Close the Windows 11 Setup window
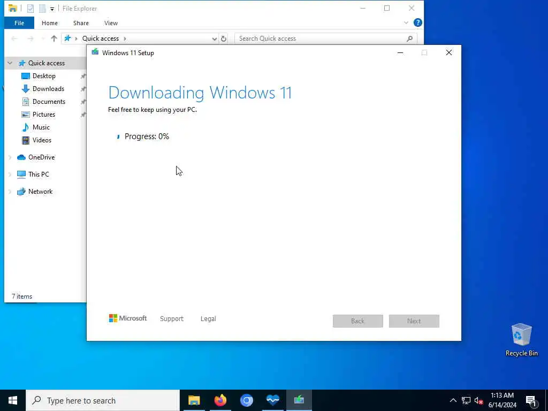This screenshot has width=548, height=411. [449, 53]
